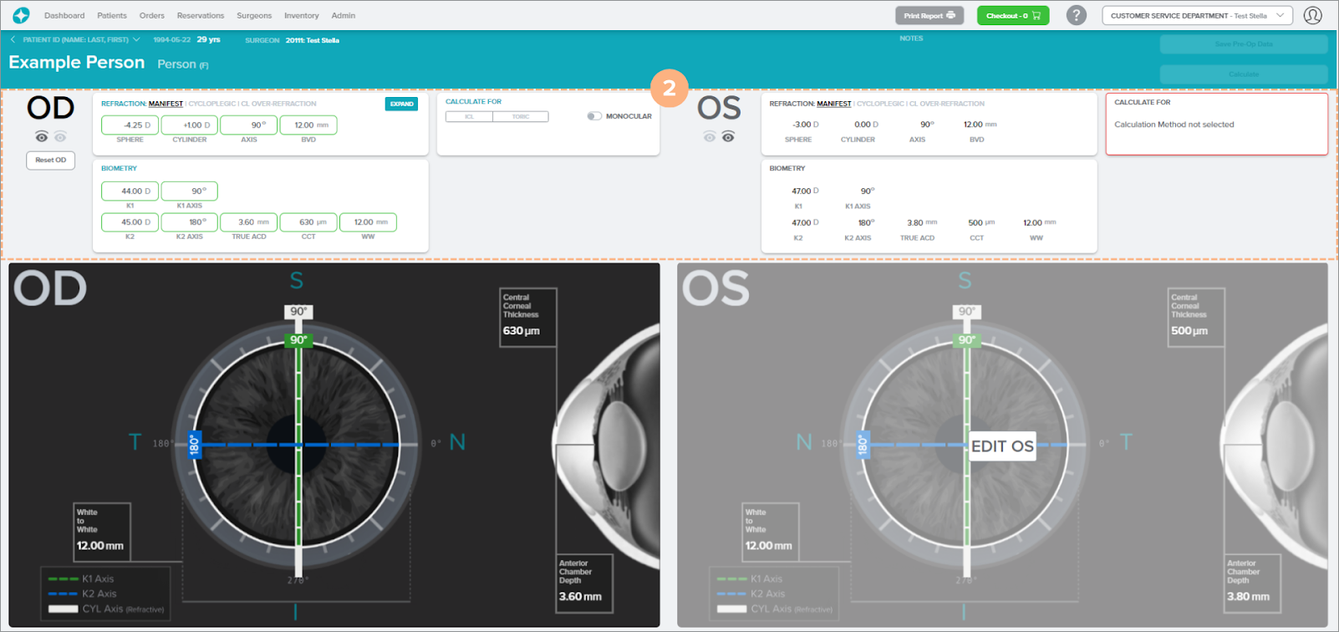Select the ICL calculation option
Screen dimensions: 1339x632
pos(470,117)
